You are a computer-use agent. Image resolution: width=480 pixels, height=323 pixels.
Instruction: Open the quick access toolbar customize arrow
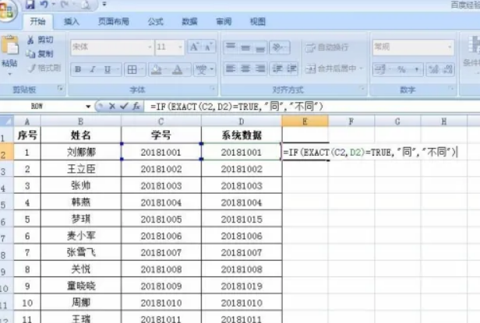104,5
